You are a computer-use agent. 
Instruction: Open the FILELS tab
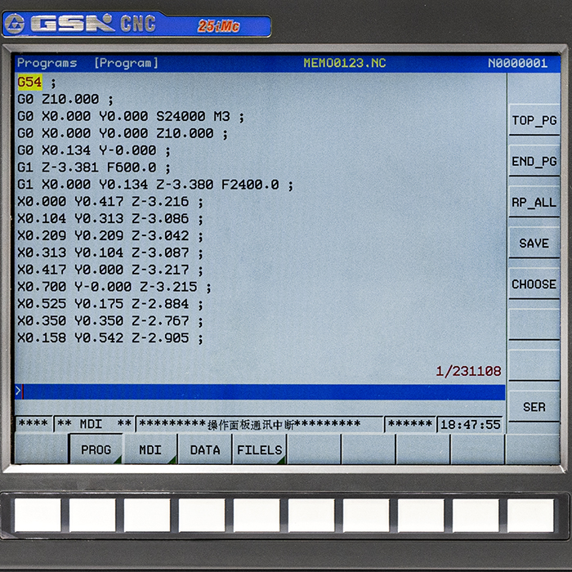pos(260,449)
